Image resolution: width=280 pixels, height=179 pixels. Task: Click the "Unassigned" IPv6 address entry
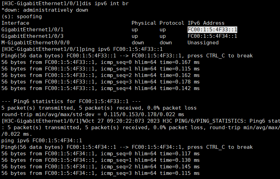tap(203, 43)
